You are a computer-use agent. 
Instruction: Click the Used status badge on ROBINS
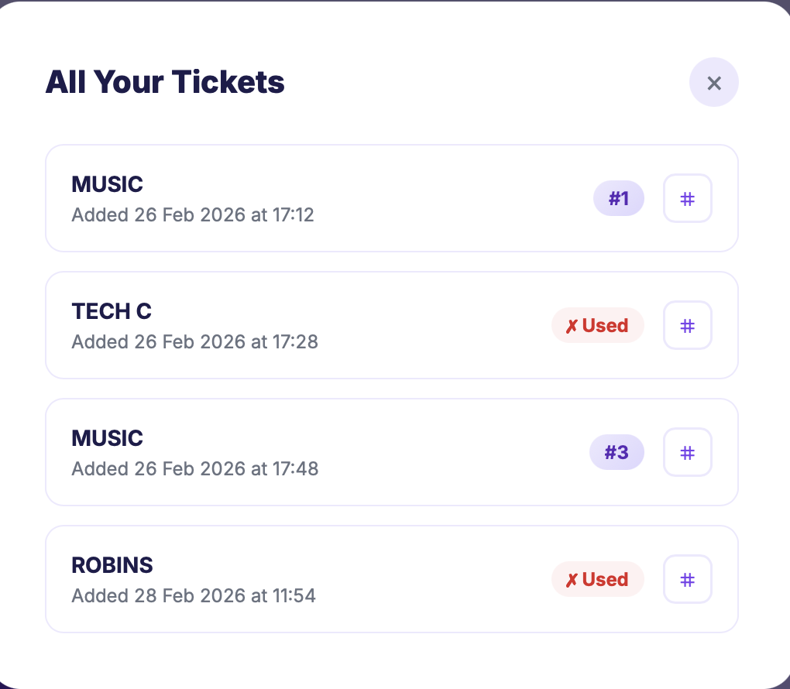pos(597,579)
